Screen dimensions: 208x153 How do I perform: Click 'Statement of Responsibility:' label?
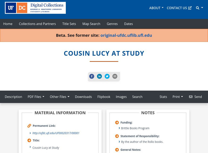coord(140,136)
